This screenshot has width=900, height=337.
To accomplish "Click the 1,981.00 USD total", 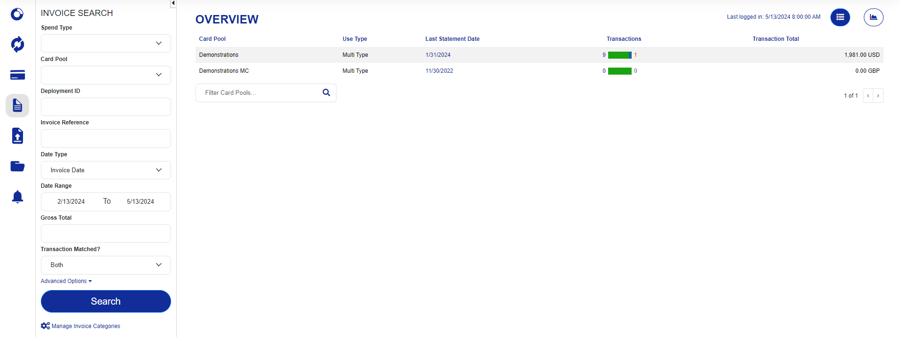I will (862, 55).
